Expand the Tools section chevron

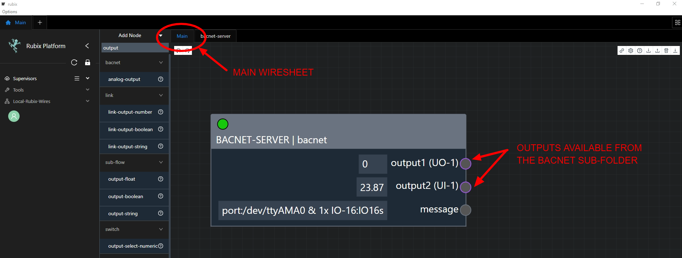point(88,90)
